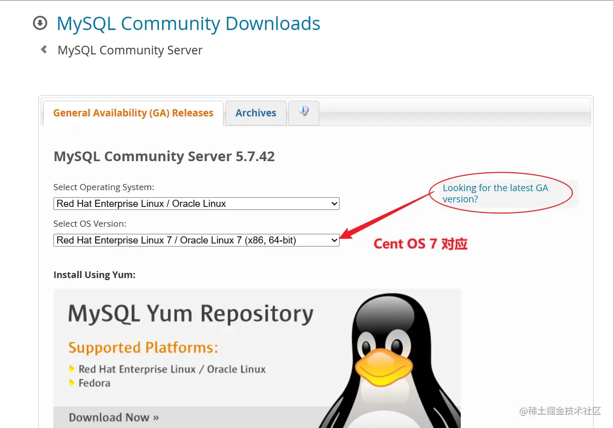
Task: Click 'Red Hat Enterprise Linux / Oracle Linux' bullet
Action: [x=172, y=369]
